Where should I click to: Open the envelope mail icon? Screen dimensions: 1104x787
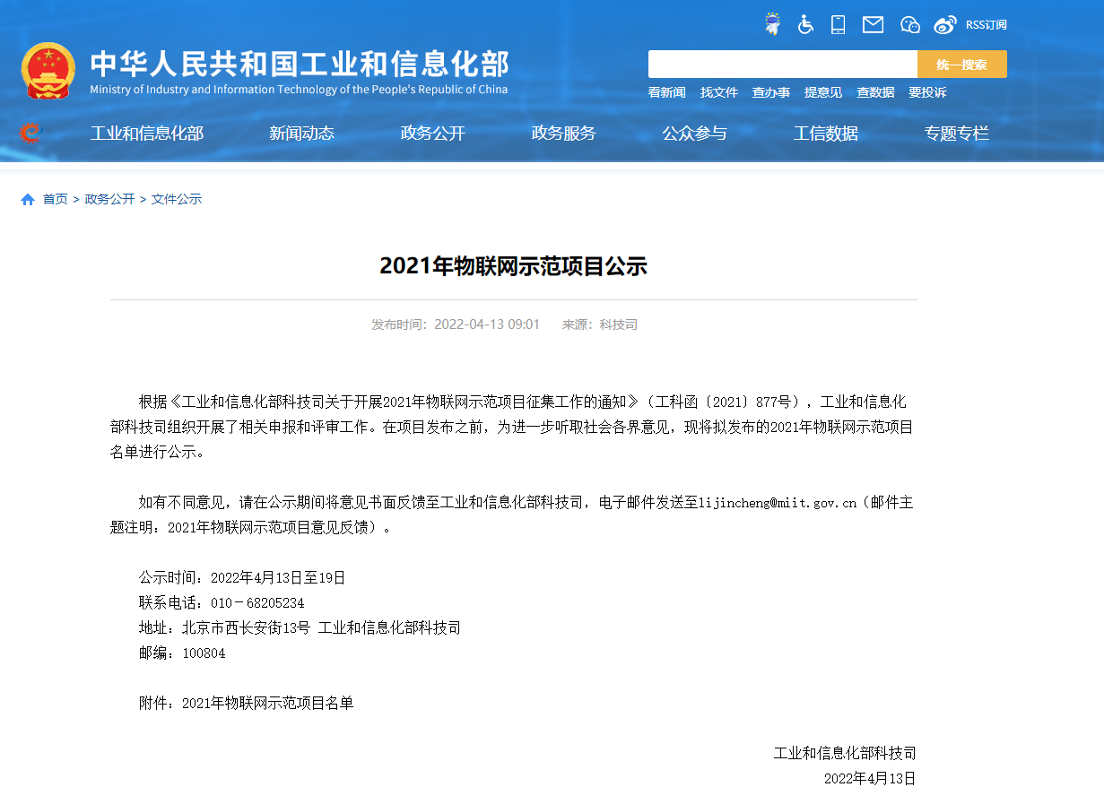point(873,24)
